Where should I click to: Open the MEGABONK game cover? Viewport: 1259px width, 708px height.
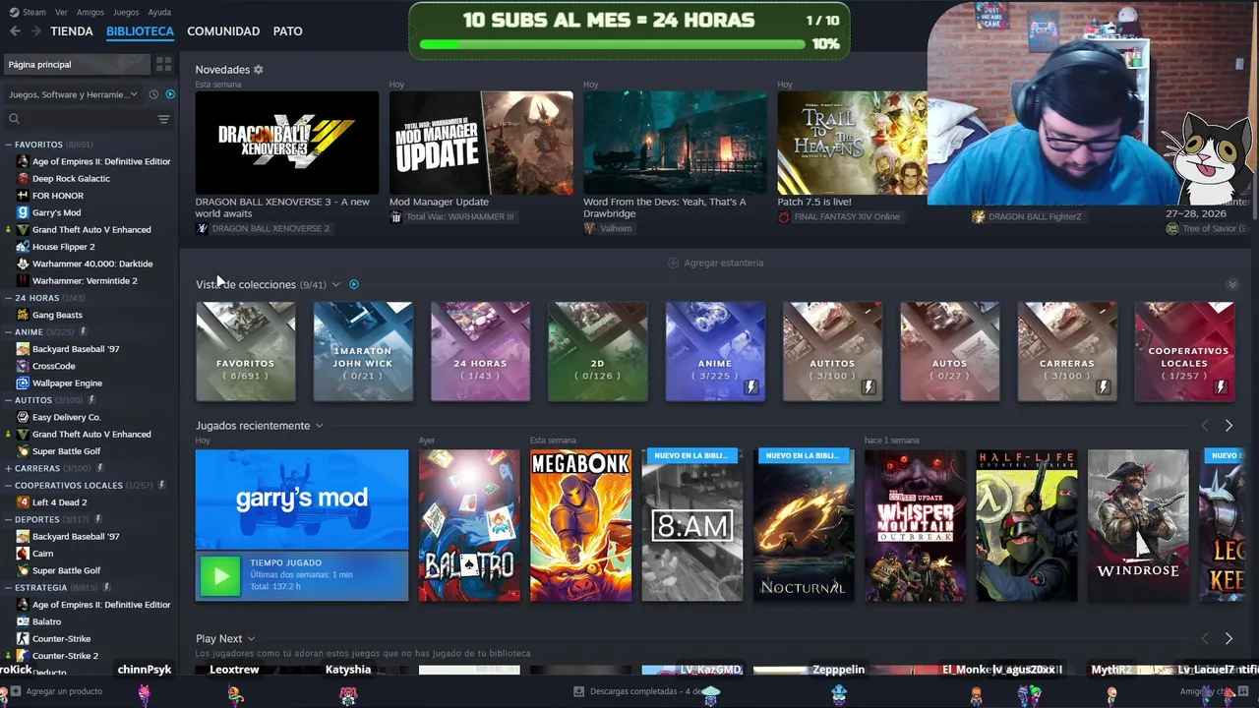pos(580,525)
